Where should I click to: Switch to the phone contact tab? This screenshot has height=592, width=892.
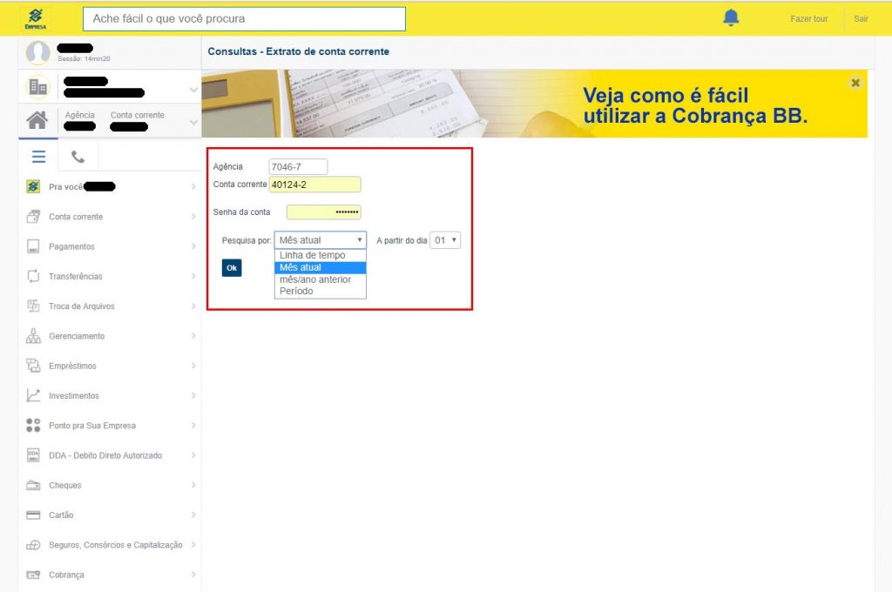pyautogui.click(x=78, y=157)
